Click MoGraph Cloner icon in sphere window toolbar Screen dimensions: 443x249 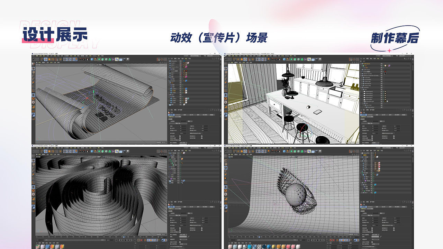[302, 151]
